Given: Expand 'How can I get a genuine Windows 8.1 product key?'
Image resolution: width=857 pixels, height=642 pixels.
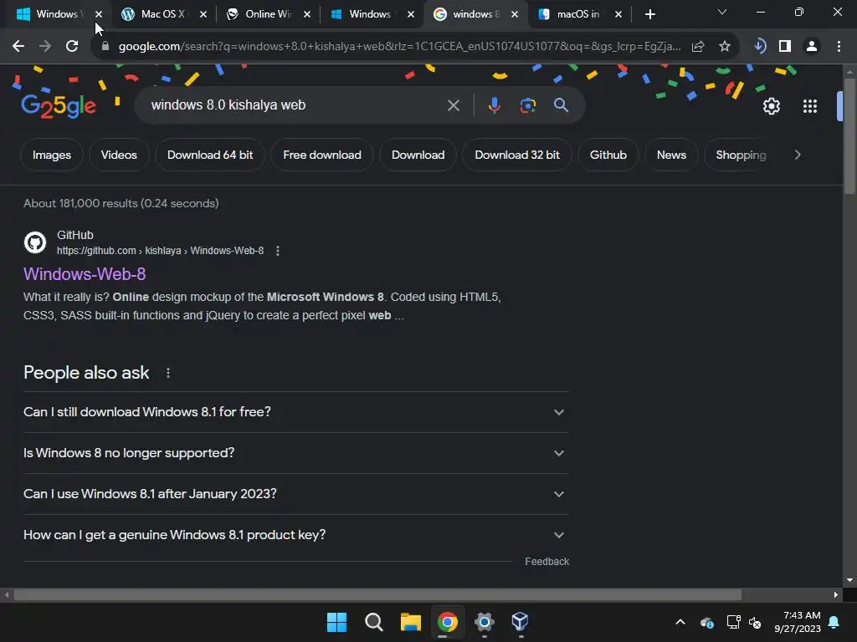Looking at the screenshot, I should click(x=295, y=535).
